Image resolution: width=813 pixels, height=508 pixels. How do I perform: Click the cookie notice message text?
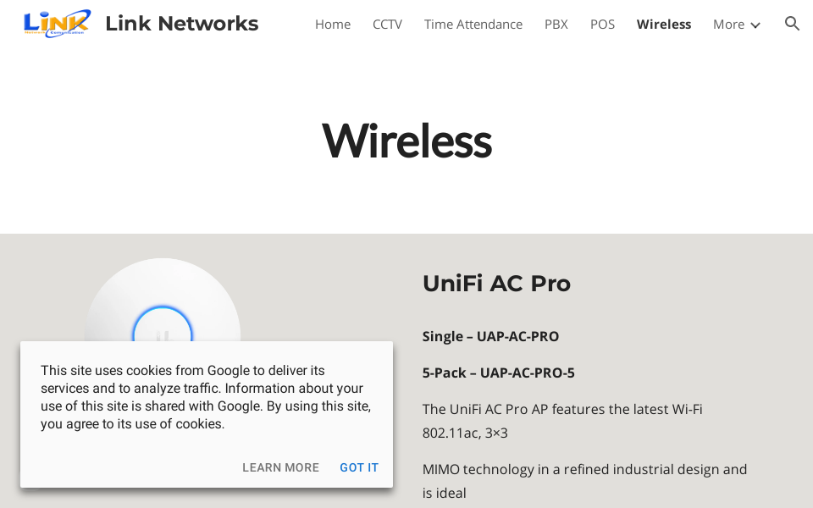206,397
